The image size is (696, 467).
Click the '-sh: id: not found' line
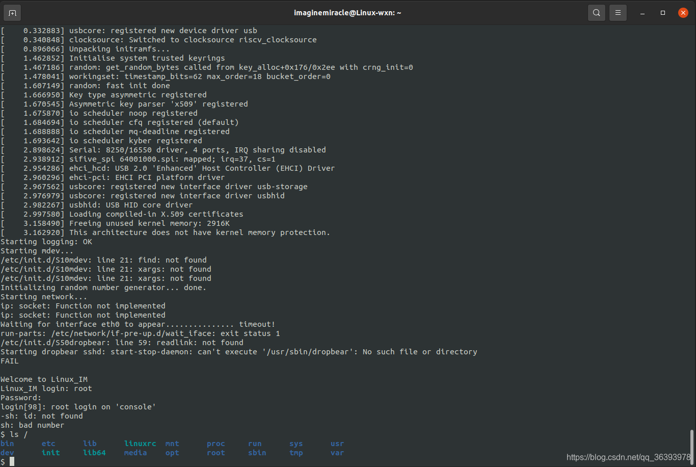(x=42, y=416)
